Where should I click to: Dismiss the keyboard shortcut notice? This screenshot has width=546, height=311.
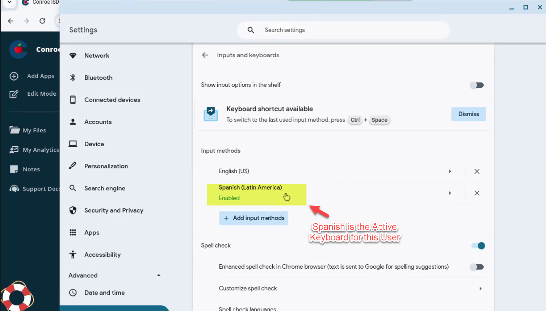click(468, 114)
